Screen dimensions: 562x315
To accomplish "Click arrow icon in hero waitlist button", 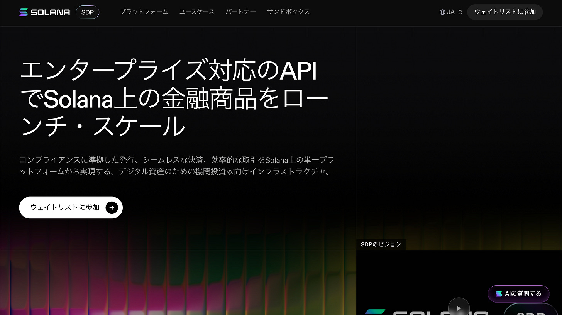I will click(x=112, y=208).
